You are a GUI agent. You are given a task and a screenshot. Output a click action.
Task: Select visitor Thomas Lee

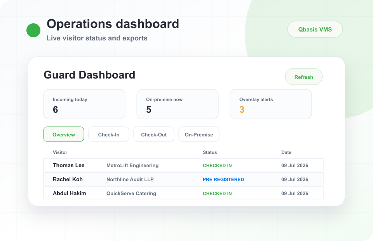(68, 165)
